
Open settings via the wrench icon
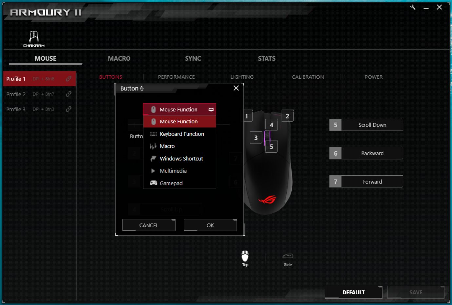coord(413,7)
